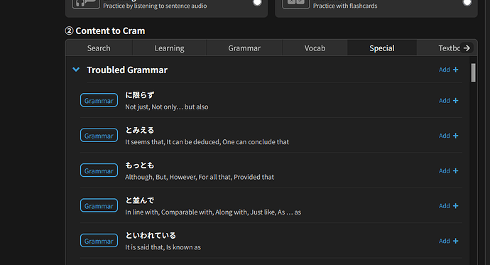Click the plus icon for に限らず
490x265 pixels.
456,101
